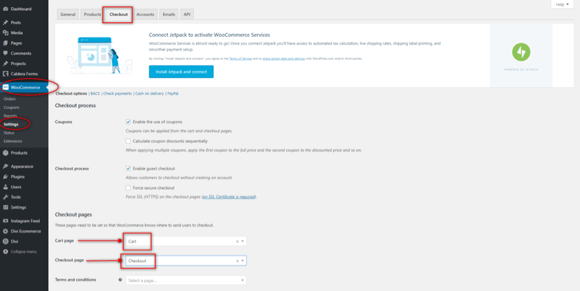
Task: Check Calculate coupon discounts sequentially
Action: point(128,141)
